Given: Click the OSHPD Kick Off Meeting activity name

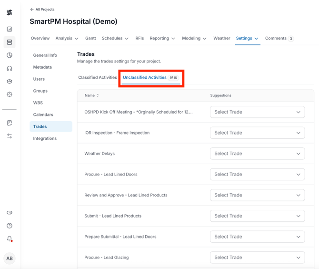Looking at the screenshot, I should click(x=139, y=112).
